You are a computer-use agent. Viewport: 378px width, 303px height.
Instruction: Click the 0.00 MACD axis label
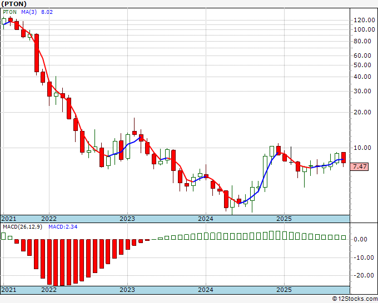360,239
